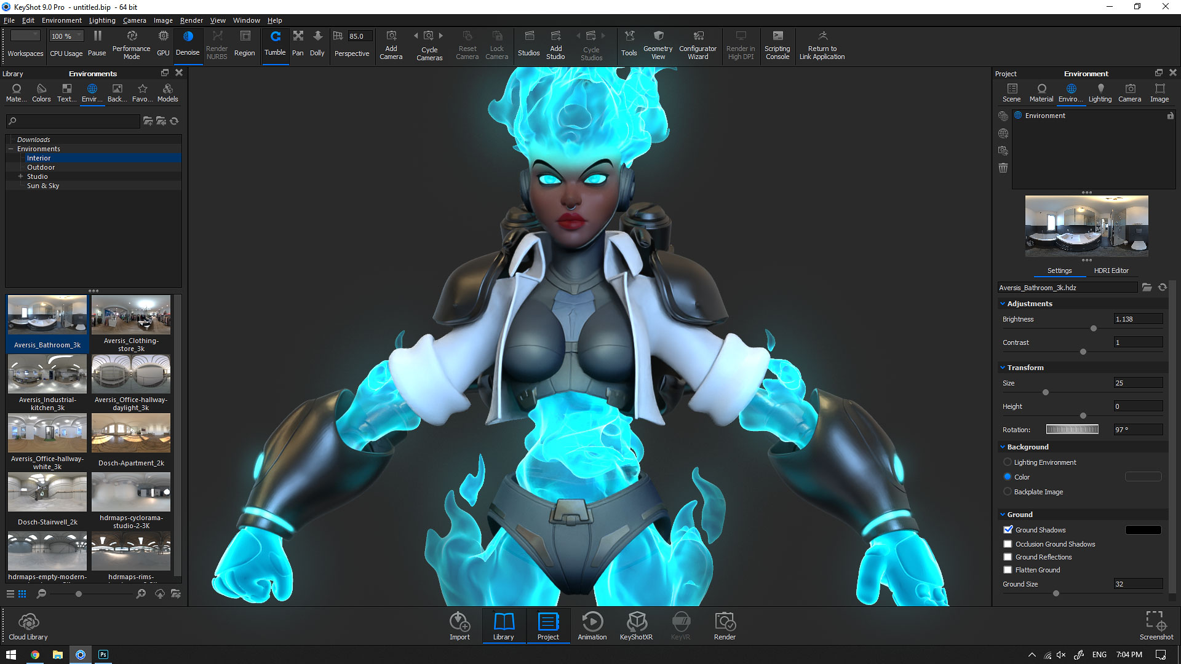Click the Add Studio icon
1181x664 pixels.
pos(556,36)
